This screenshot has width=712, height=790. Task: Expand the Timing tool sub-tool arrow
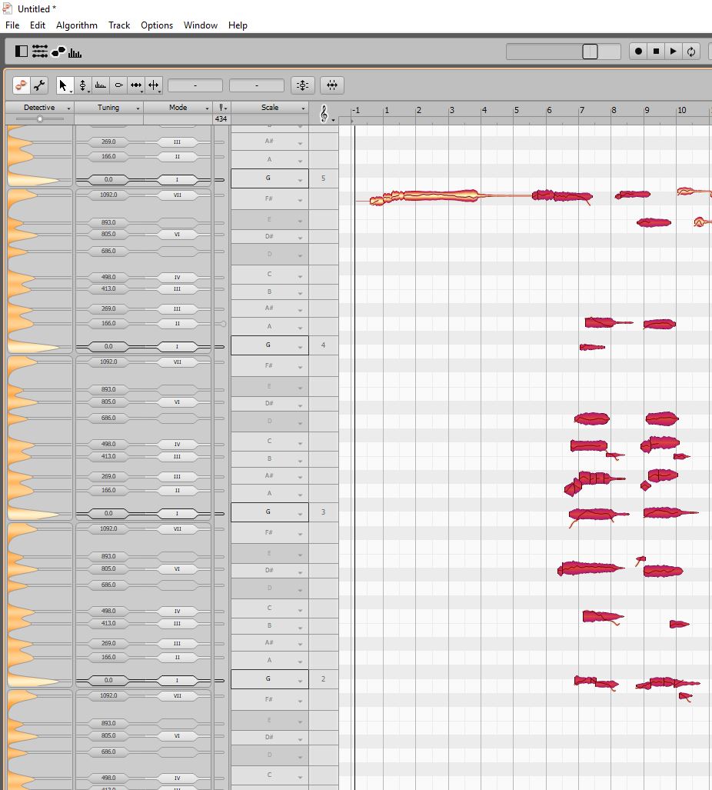coord(142,92)
